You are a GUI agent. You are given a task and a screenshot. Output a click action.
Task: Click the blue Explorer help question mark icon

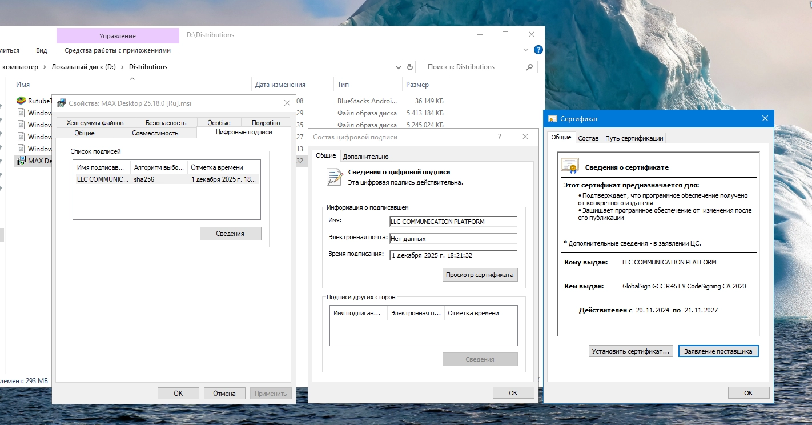click(x=538, y=50)
